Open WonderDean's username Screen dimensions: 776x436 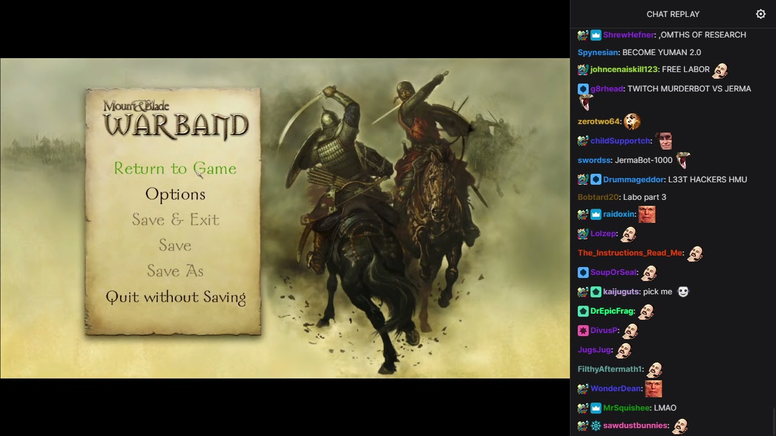tap(615, 389)
